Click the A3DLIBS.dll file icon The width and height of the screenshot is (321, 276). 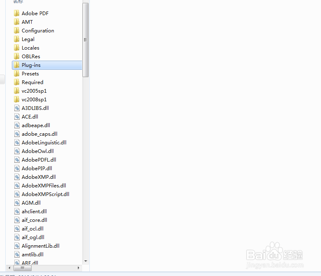(x=17, y=108)
